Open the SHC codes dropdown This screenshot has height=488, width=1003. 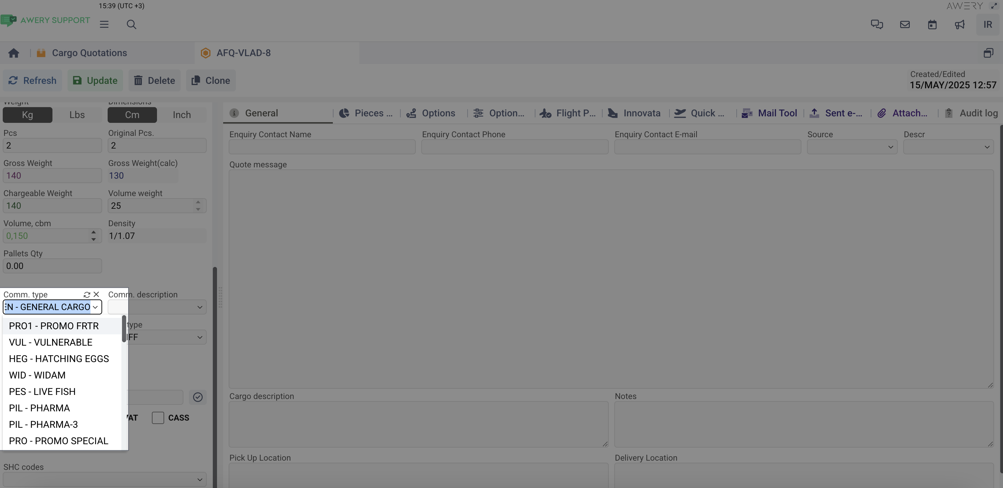(x=104, y=479)
